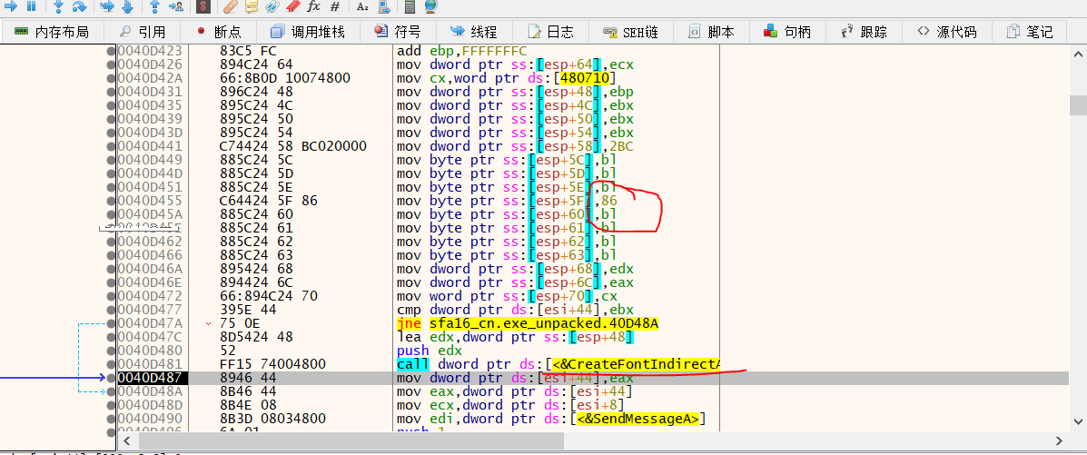Open the Variables hash icon

point(335,5)
